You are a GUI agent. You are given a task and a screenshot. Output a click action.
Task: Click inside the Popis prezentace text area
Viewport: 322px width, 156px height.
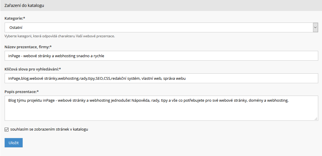161,108
